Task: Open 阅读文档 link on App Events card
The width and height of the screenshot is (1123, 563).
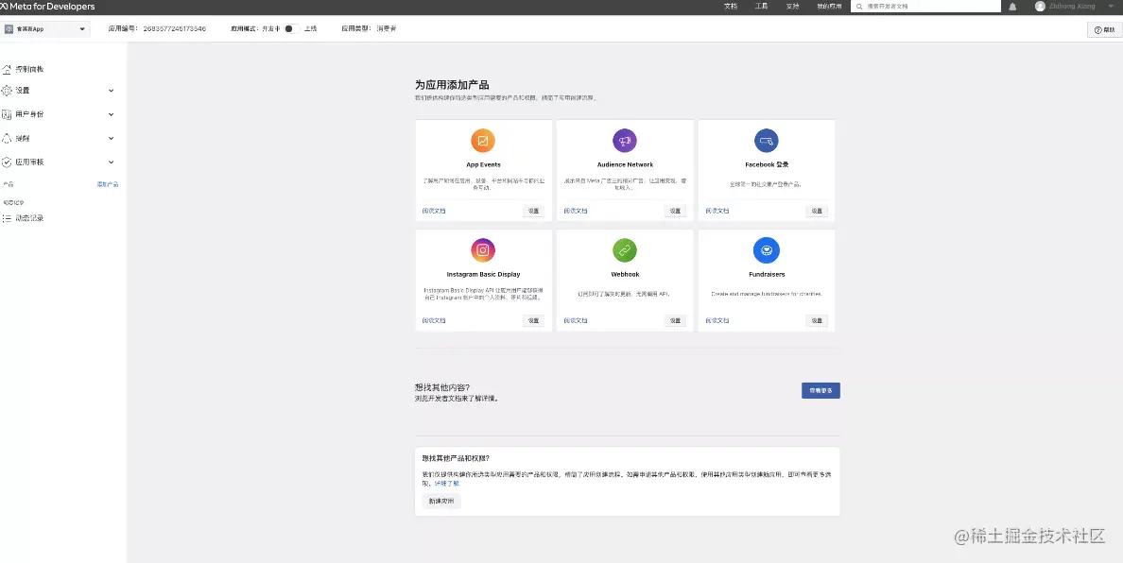Action: [434, 211]
